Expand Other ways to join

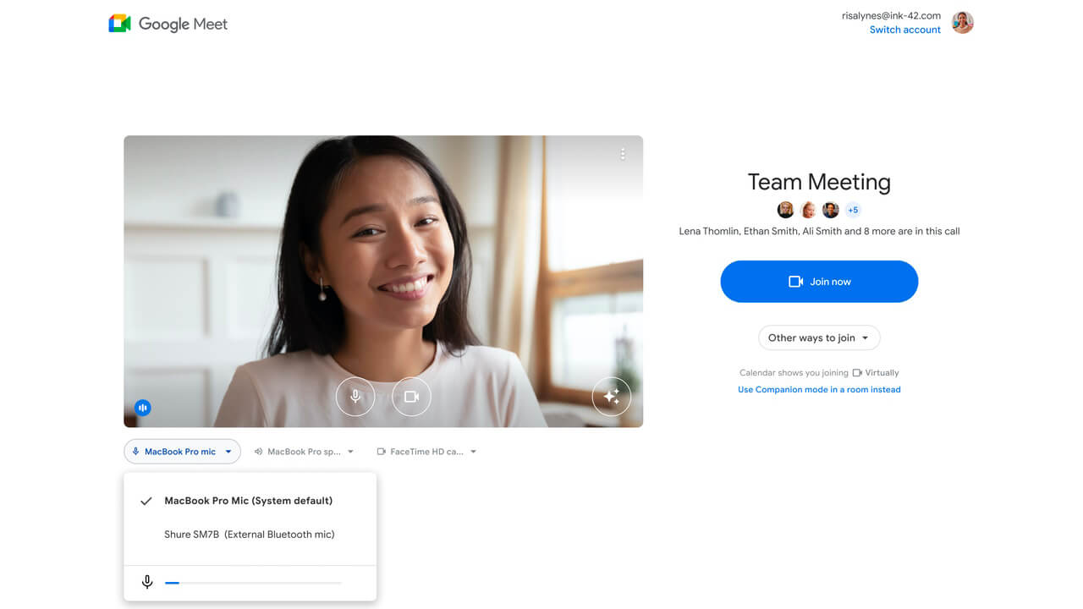point(818,337)
